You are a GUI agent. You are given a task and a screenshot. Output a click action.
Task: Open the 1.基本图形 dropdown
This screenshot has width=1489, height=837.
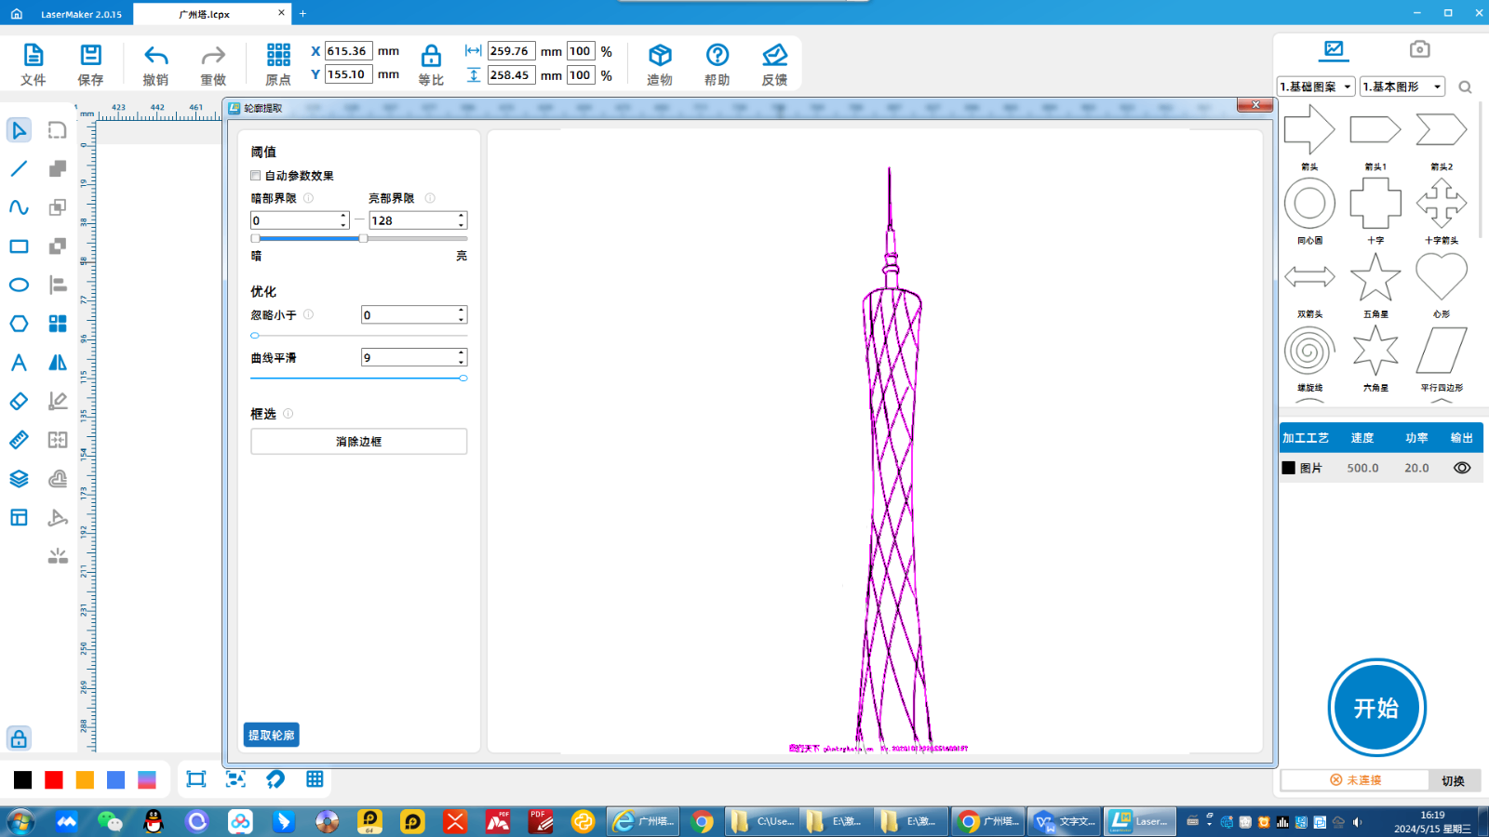point(1402,86)
